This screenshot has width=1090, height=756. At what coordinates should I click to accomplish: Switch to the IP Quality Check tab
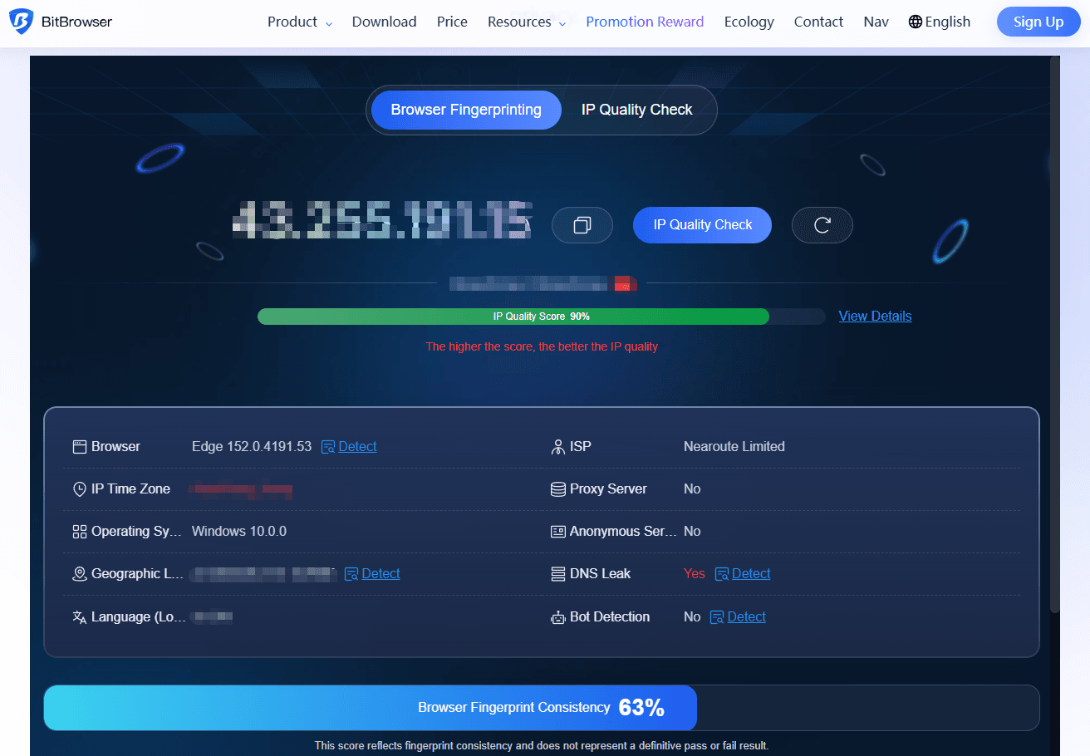tap(636, 110)
